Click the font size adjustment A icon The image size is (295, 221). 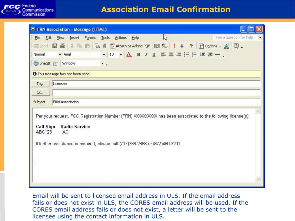226,46
